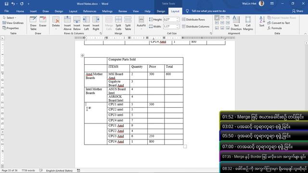Open the Select dropdown in Table group
Viewport: 308px width, 173px height.
point(10,18)
